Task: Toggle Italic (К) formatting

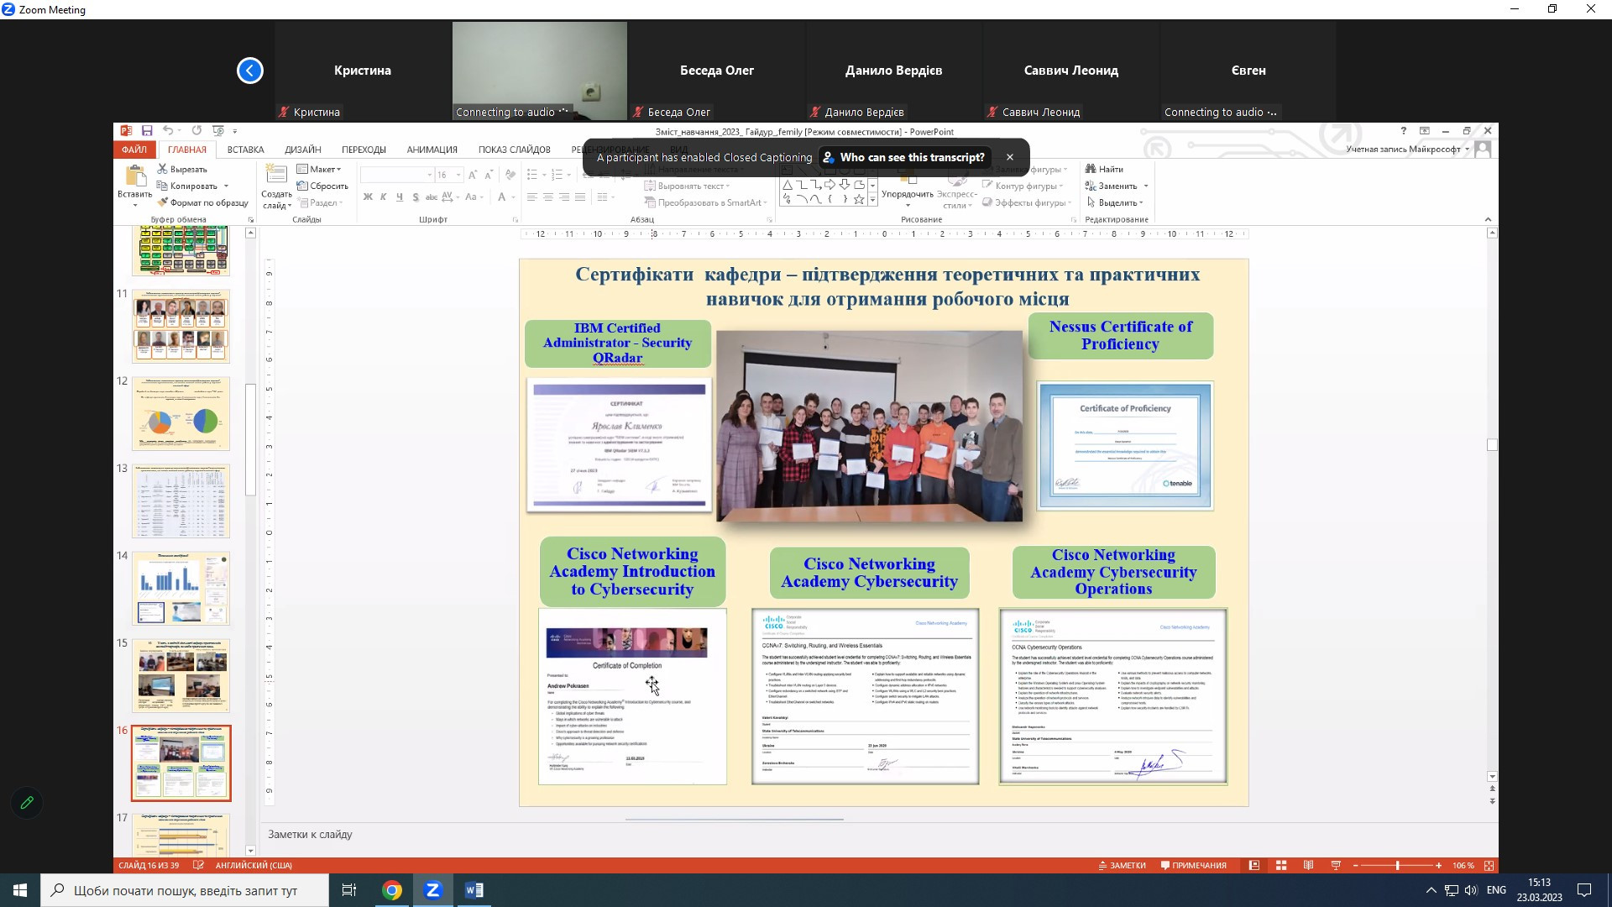Action: [x=384, y=197]
